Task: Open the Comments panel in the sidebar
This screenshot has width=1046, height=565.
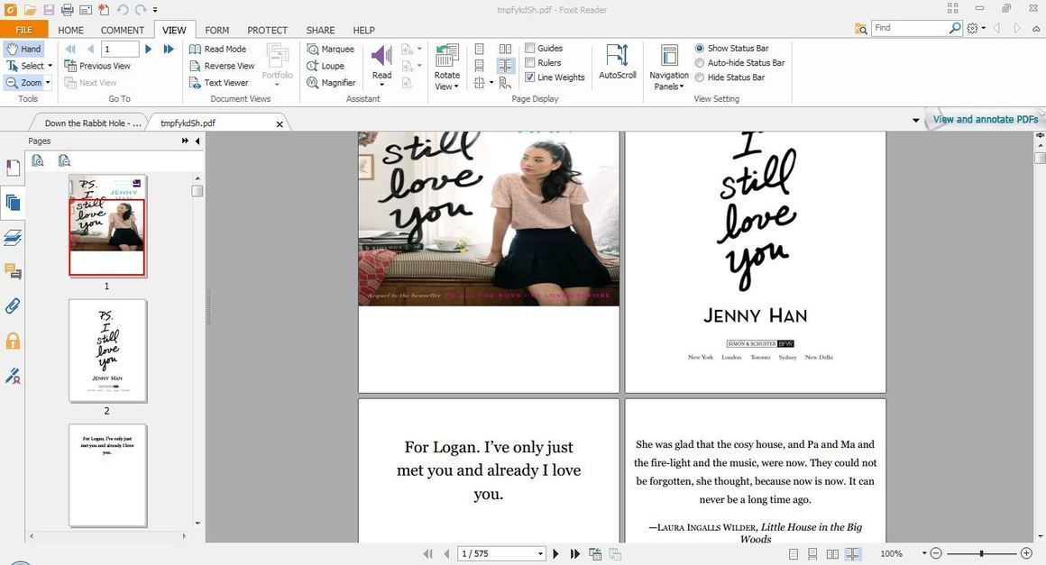Action: pos(13,270)
